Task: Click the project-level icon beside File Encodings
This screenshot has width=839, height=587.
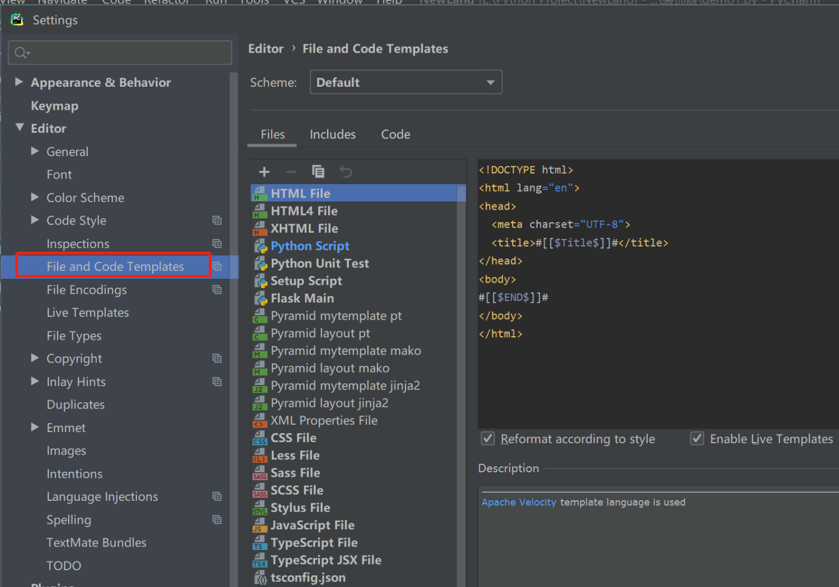Action: pos(217,289)
